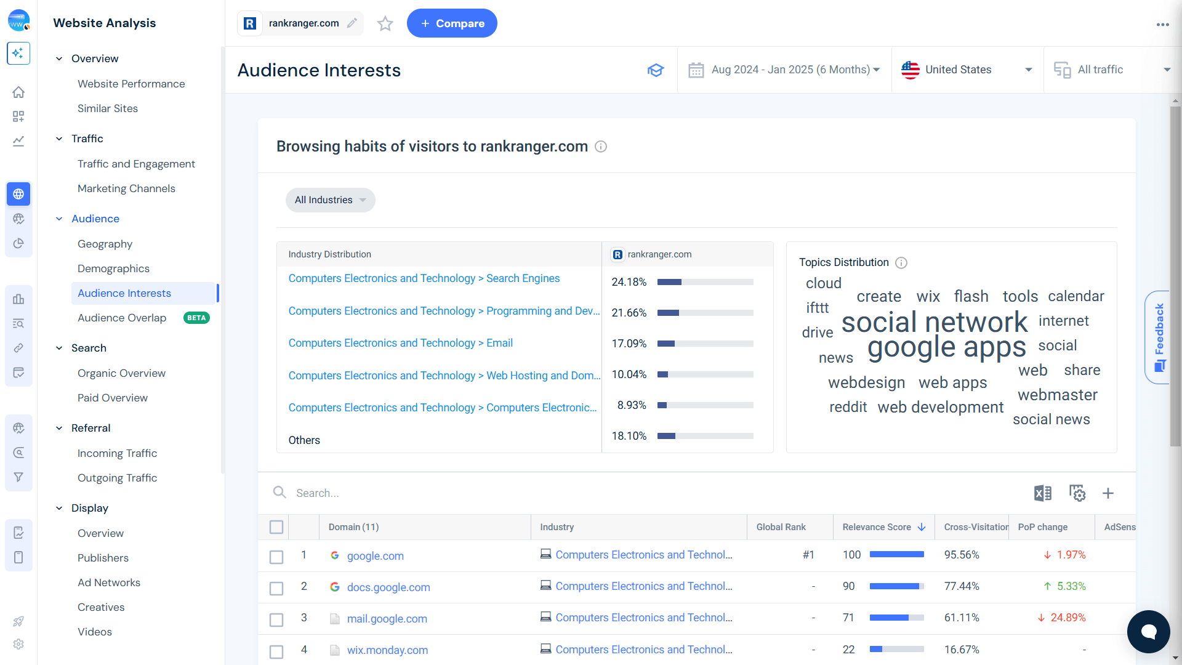Click the graduation cap learning icon
This screenshot has height=665, width=1182.
tap(656, 70)
